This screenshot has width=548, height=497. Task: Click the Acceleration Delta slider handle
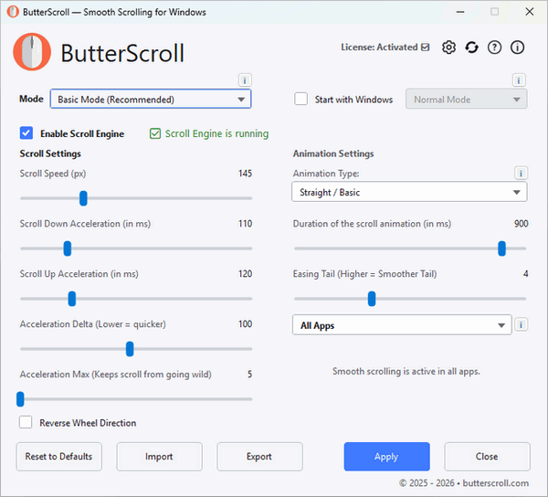pos(130,349)
